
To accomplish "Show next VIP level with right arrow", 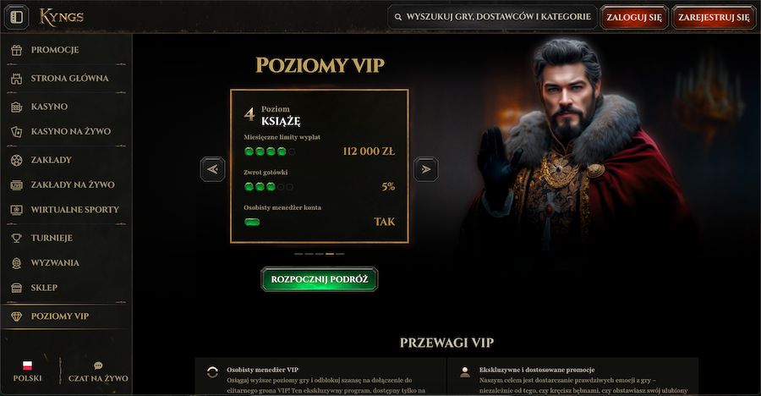I will click(x=425, y=169).
